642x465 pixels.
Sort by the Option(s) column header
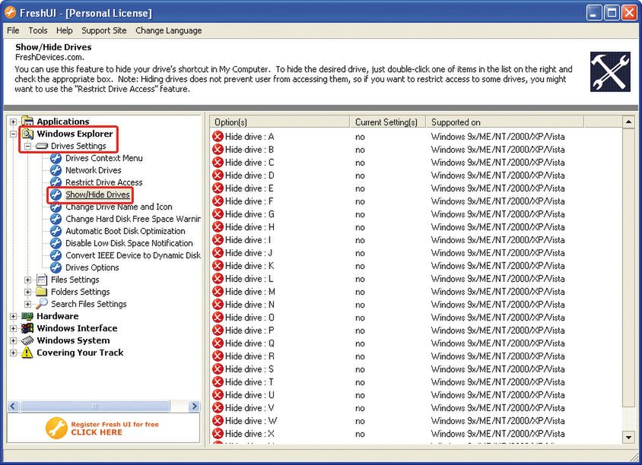coord(280,122)
